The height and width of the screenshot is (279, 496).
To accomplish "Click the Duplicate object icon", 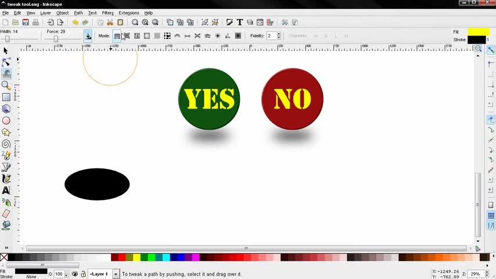I will [170, 22].
